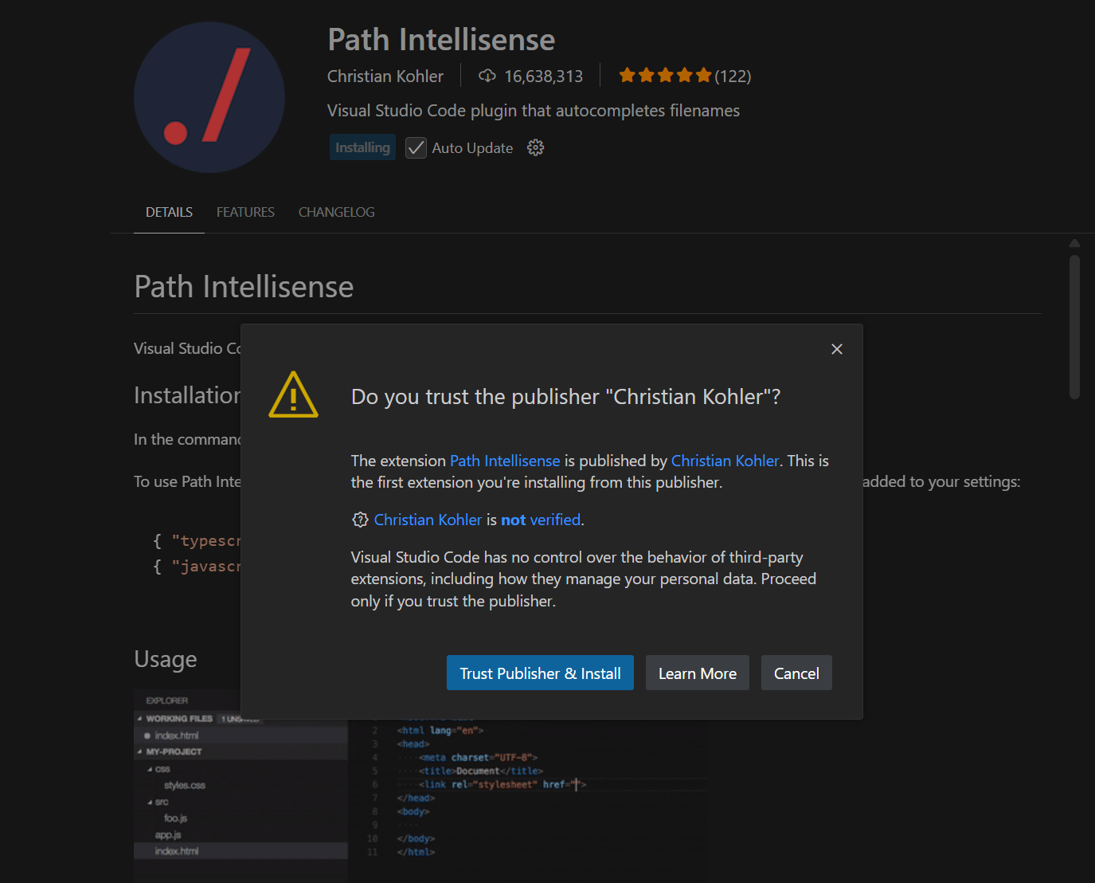
Task: Click the install count cloud download icon
Action: (x=487, y=76)
